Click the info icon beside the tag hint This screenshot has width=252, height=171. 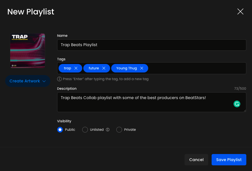click(x=59, y=79)
